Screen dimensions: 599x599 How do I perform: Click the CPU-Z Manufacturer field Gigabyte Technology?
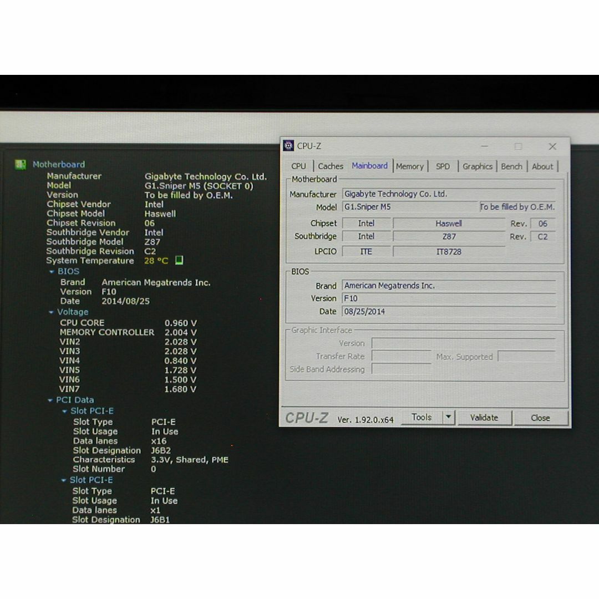(x=449, y=194)
